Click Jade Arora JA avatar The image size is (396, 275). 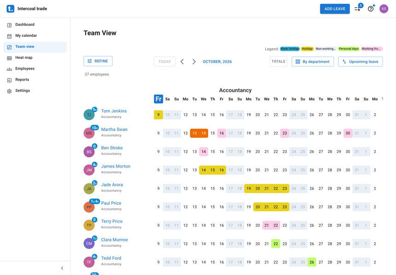pos(89,188)
